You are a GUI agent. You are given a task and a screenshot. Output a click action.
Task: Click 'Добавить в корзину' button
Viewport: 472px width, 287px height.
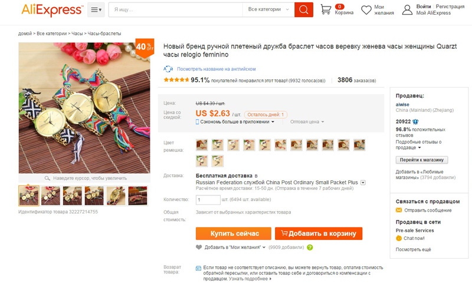pyautogui.click(x=319, y=233)
